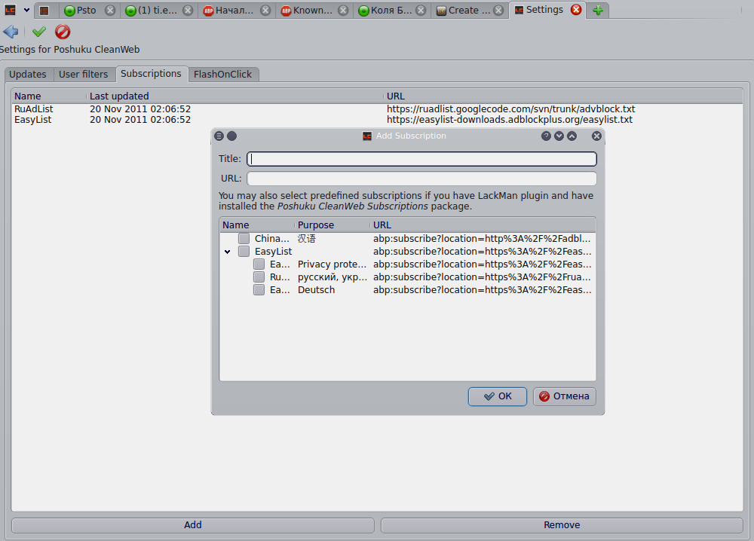Close the "(1) ti.e..." tab
754x541 pixels.
(188, 10)
